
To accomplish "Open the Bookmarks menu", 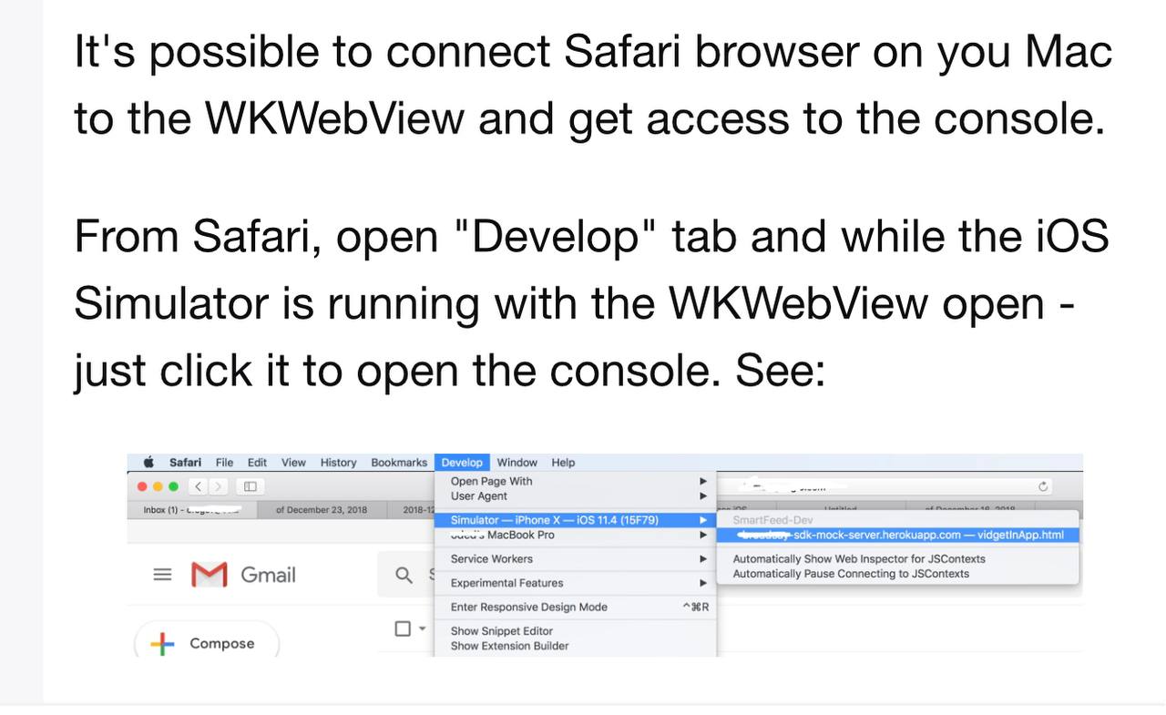I will [399, 463].
